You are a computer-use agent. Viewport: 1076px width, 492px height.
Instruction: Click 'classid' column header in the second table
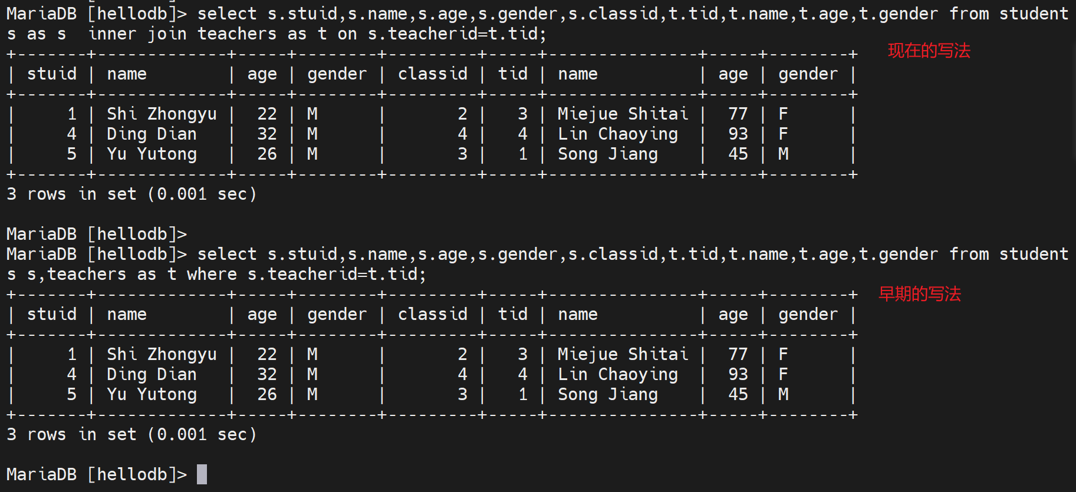tap(432, 315)
